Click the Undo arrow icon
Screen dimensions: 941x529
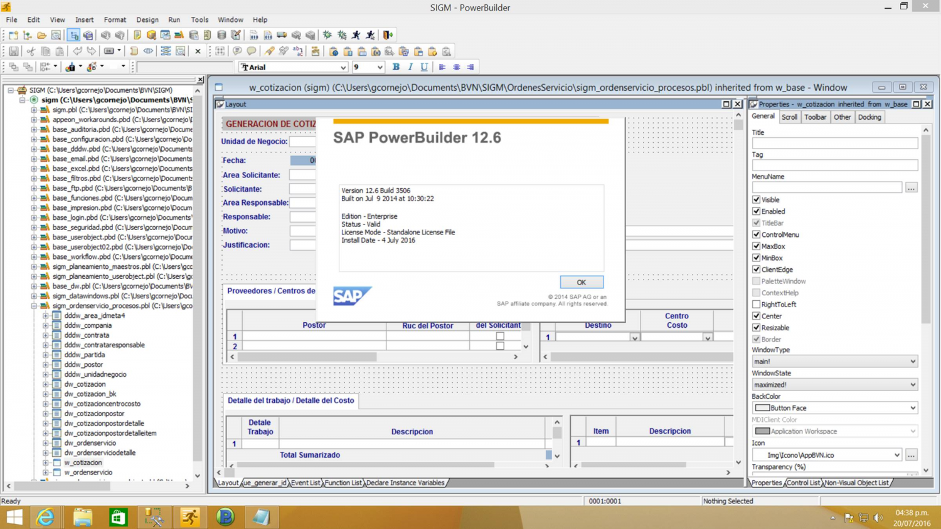tap(77, 51)
